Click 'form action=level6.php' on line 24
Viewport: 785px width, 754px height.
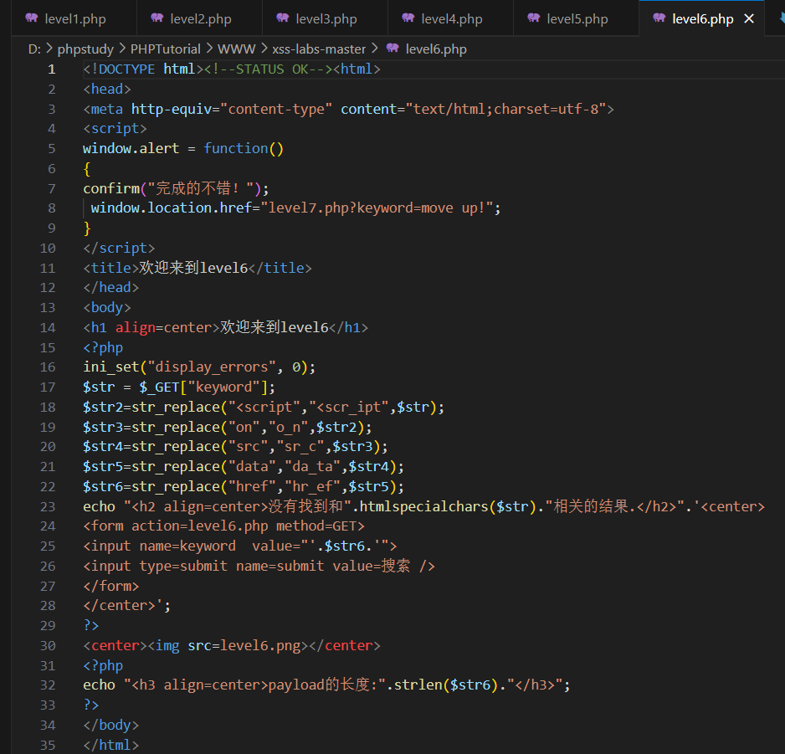tap(180, 526)
